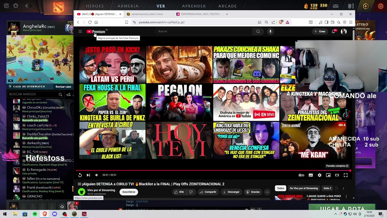The width and height of the screenshot is (387, 218).
Task: Open the YouTube account avatar menu
Action: coord(344,31)
